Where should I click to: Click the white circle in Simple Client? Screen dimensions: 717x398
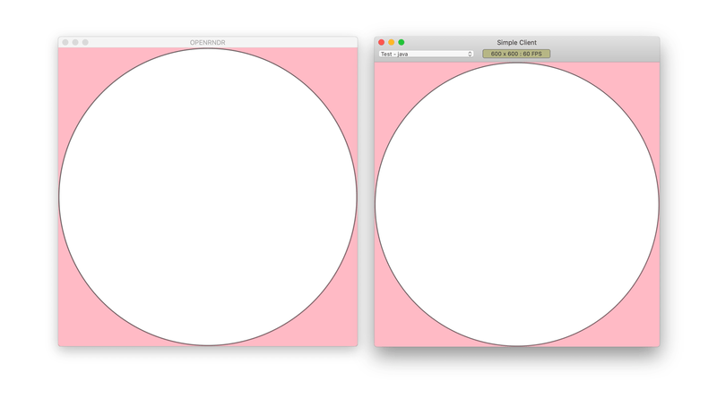pos(516,204)
